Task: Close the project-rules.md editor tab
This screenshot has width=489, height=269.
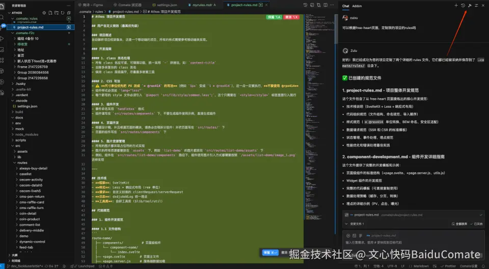Action: 266,5
